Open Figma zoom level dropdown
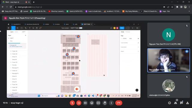The height and width of the screenshot is (108, 192). pyautogui.click(x=138, y=28)
